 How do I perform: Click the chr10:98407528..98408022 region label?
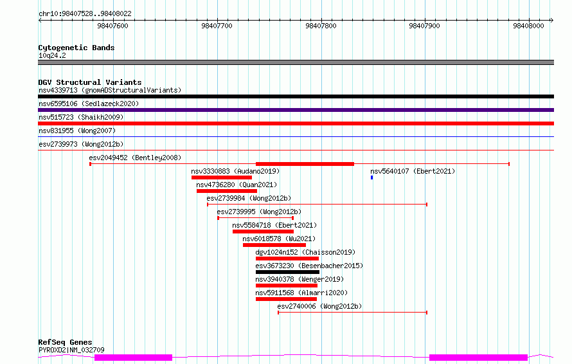point(85,14)
